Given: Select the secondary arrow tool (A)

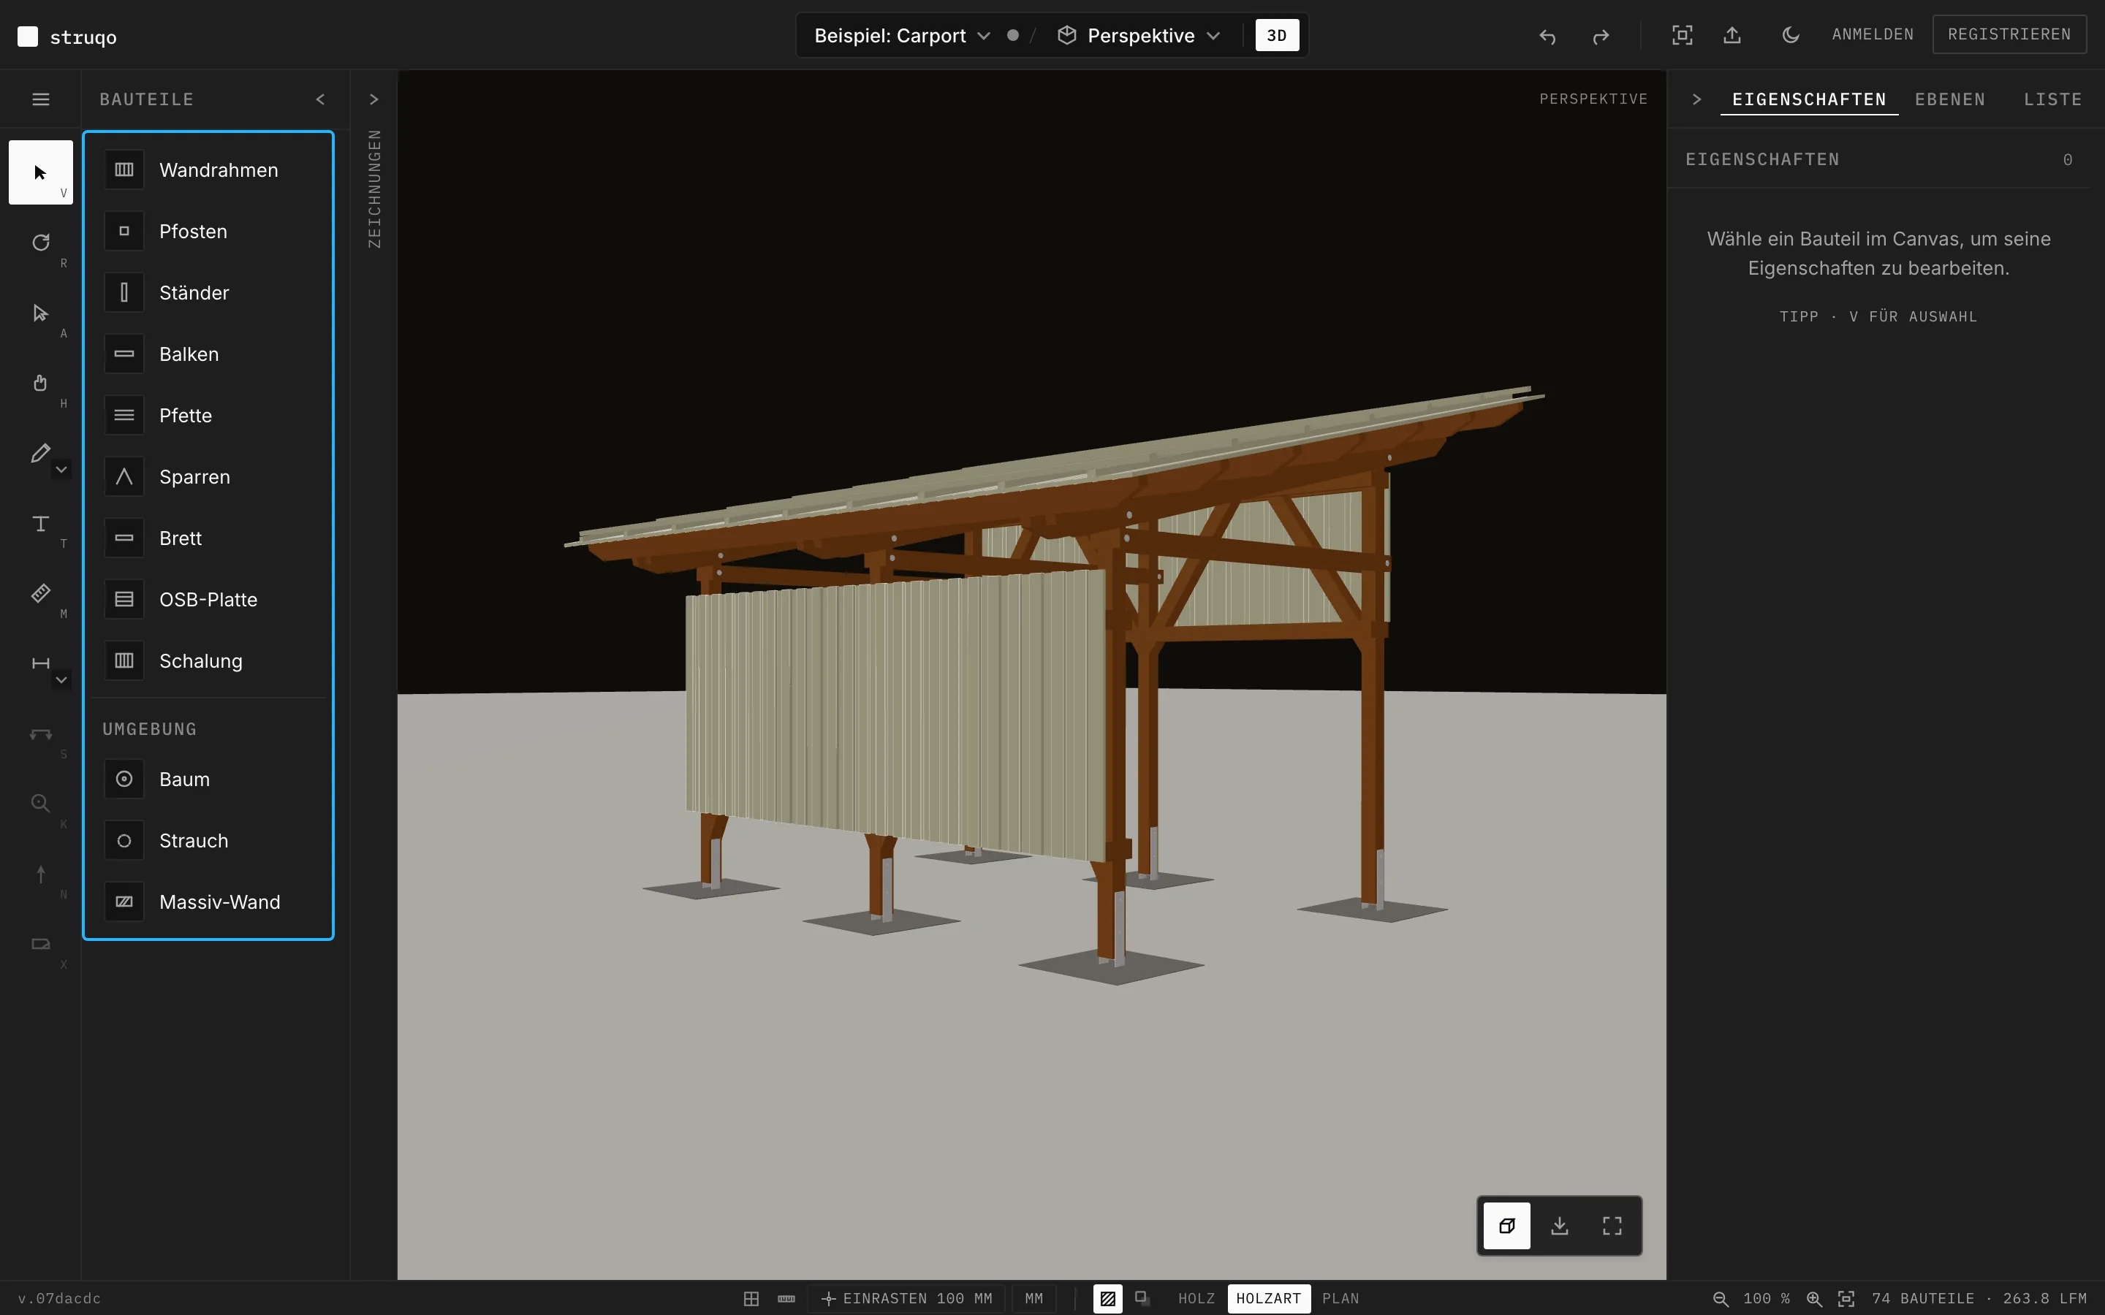Looking at the screenshot, I should [40, 313].
